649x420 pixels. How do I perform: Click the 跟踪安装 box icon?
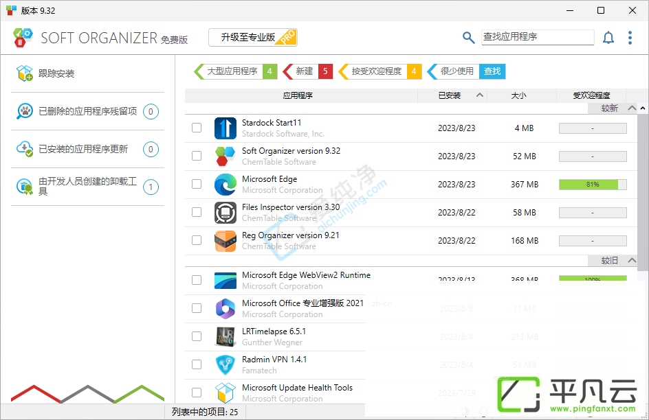pyautogui.click(x=25, y=73)
